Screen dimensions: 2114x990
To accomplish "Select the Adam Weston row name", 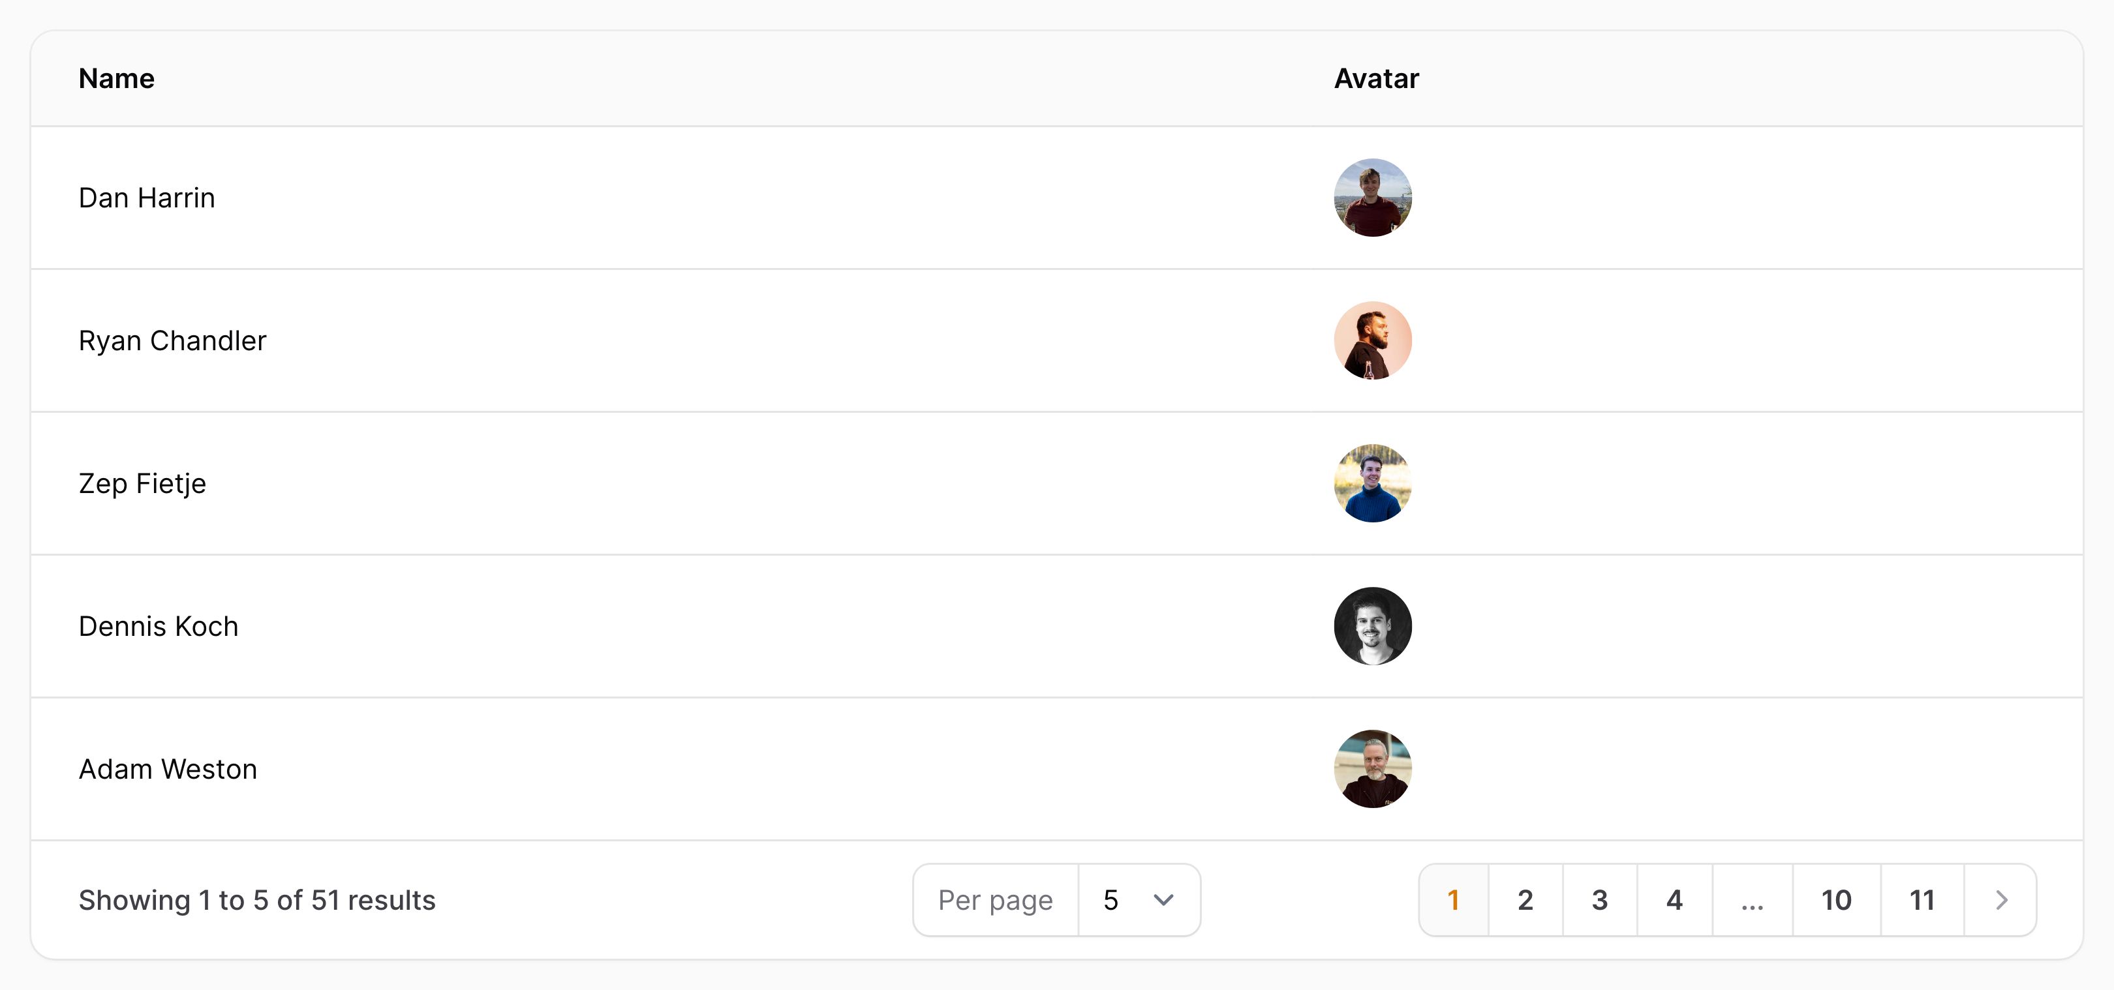I will 168,768.
